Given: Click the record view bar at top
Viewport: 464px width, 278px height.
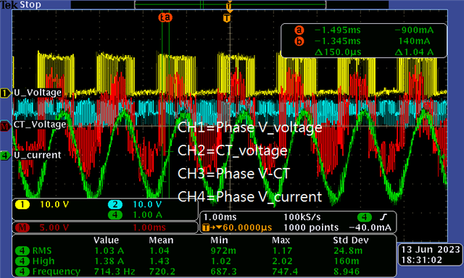Looking at the screenshot, I should pos(231,5).
